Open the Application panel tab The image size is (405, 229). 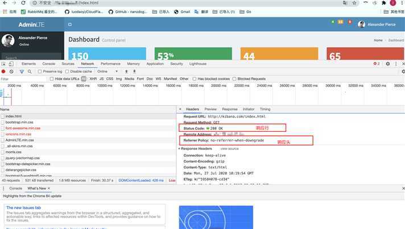[155, 64]
